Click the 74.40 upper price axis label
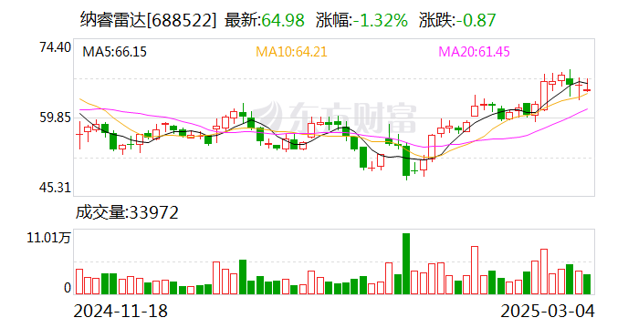This screenshot has height=328, width=628. point(55,47)
